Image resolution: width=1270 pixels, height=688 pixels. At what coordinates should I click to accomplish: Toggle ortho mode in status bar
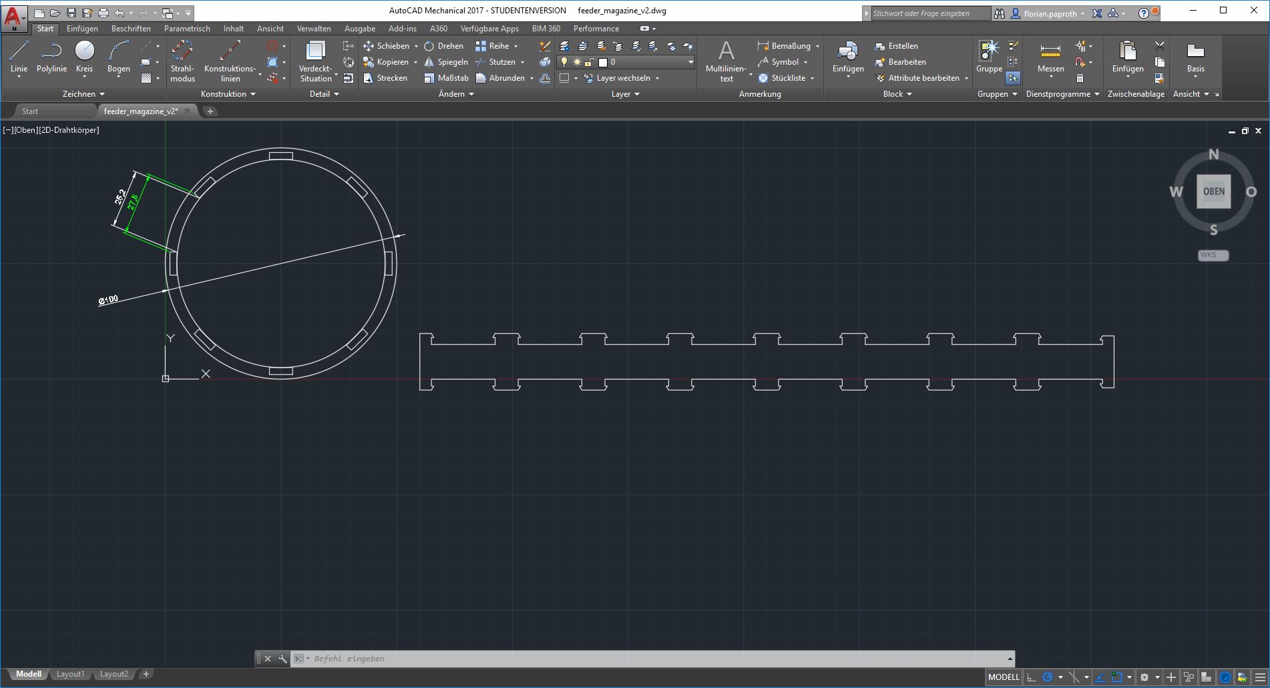1032,677
